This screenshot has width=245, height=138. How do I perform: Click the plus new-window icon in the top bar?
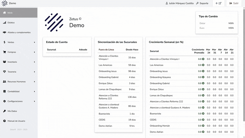pos(218,3)
